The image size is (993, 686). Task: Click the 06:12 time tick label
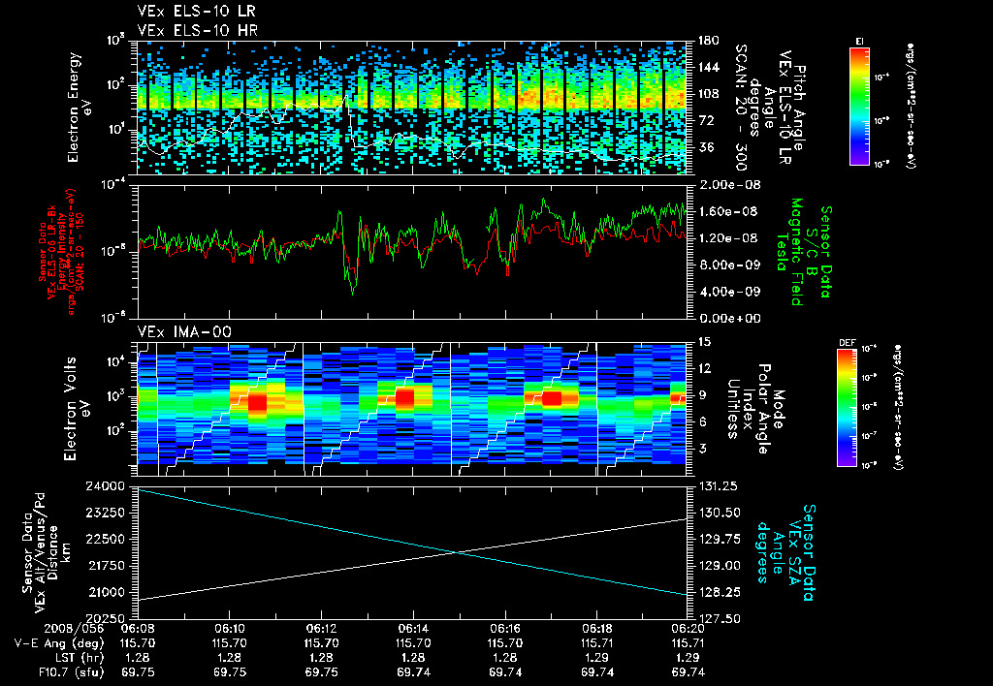(x=321, y=629)
